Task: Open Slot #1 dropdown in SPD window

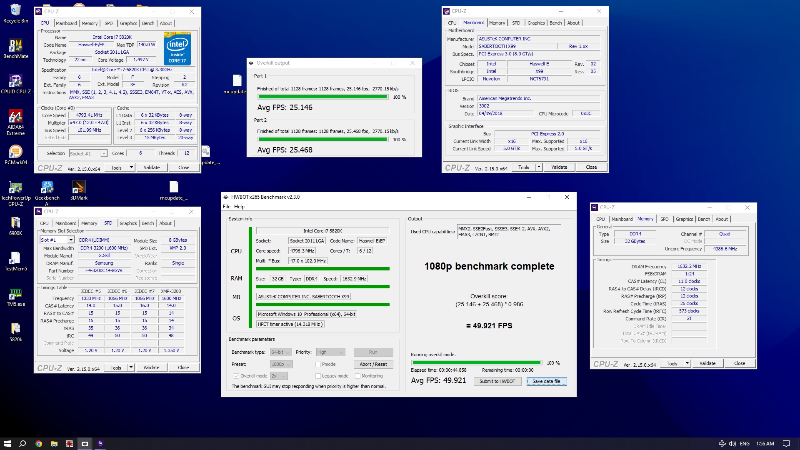Action: pyautogui.click(x=57, y=240)
